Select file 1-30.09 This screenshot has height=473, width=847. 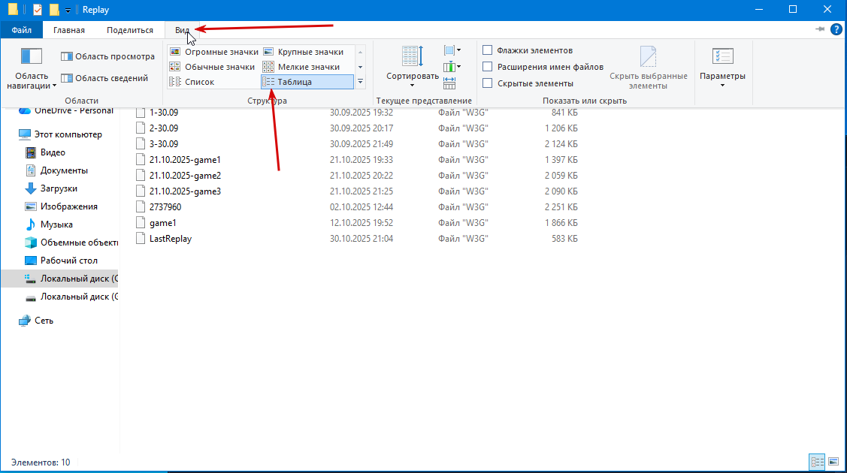(164, 113)
